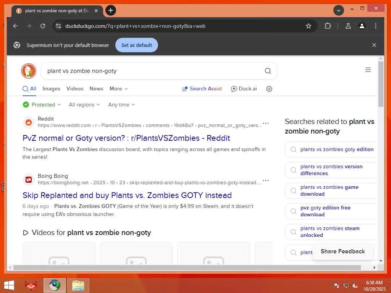This screenshot has height=293, width=391.
Task: Open the red app in the taskbar
Action: coord(31,285)
